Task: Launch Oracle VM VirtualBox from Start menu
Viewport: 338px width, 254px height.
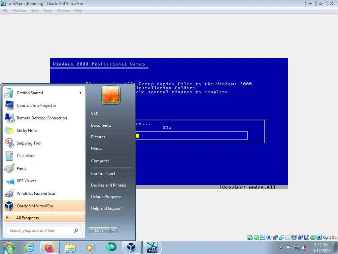Action: pos(44,206)
